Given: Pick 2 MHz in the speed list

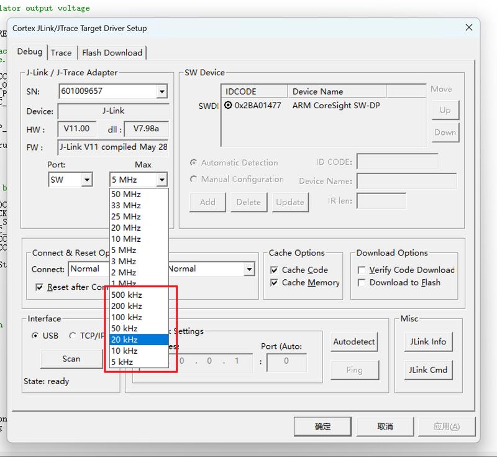Looking at the screenshot, I should click(139, 272).
